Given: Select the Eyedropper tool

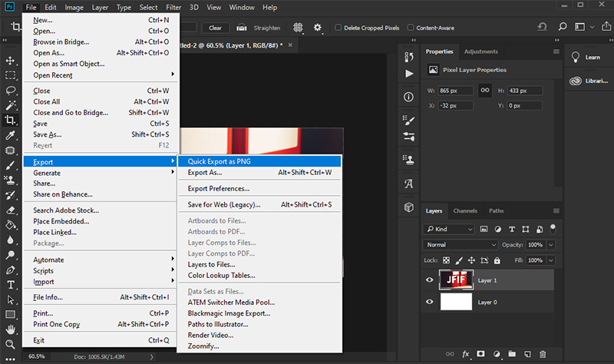Looking at the screenshot, I should [10, 135].
